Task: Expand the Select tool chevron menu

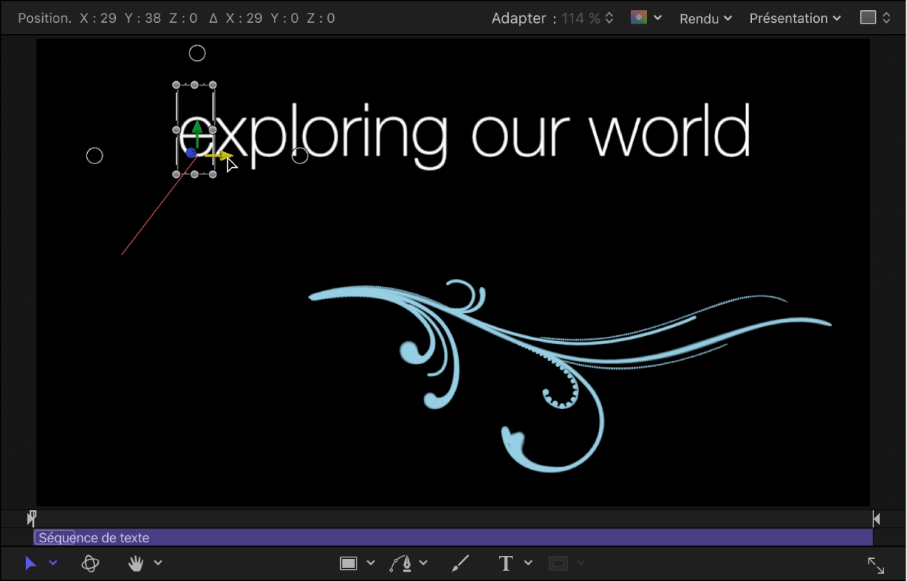Action: coord(53,564)
